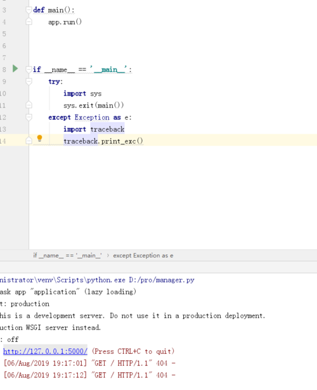Run script with green gutter arrow
This screenshot has height=390, width=317.
15,68
